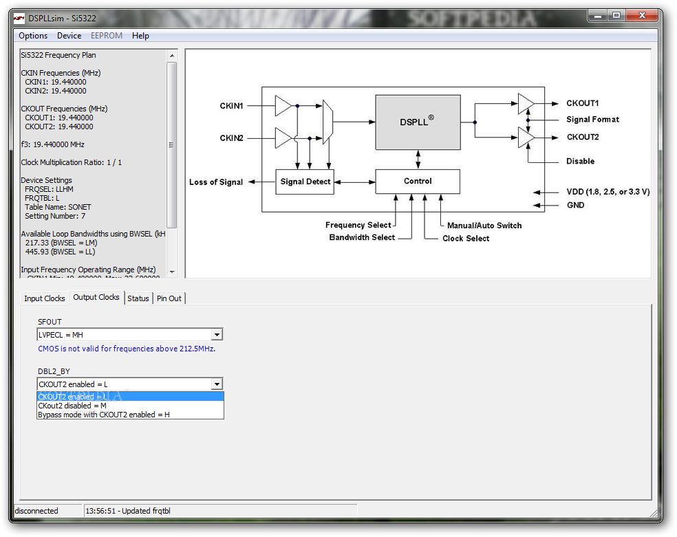Click the CMOS frequency warning note

[127, 349]
